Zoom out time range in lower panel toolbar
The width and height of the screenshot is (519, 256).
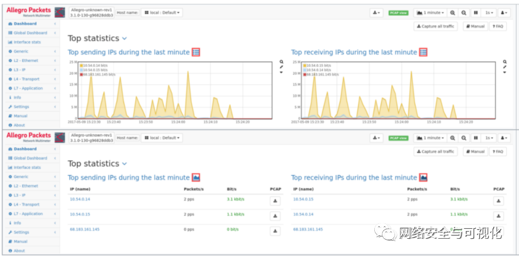click(x=464, y=138)
